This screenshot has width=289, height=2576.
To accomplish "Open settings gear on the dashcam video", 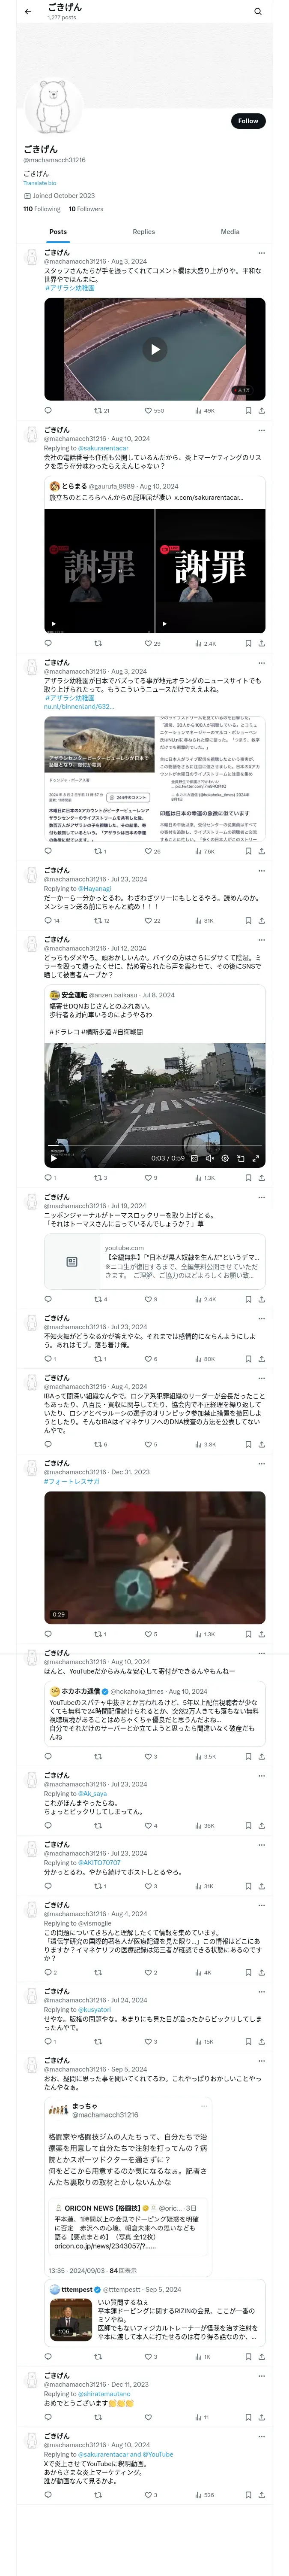I will [x=225, y=1158].
